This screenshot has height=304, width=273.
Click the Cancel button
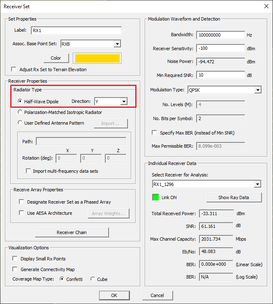[157, 295]
